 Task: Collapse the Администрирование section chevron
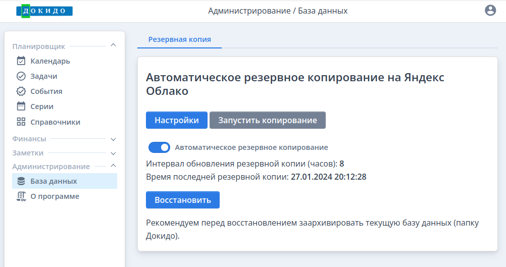113,166
